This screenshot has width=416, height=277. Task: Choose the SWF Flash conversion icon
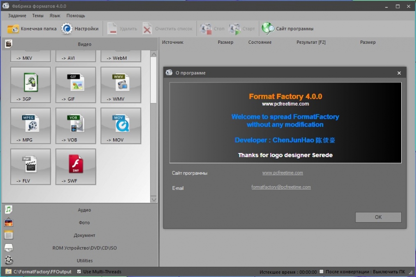tap(76, 164)
